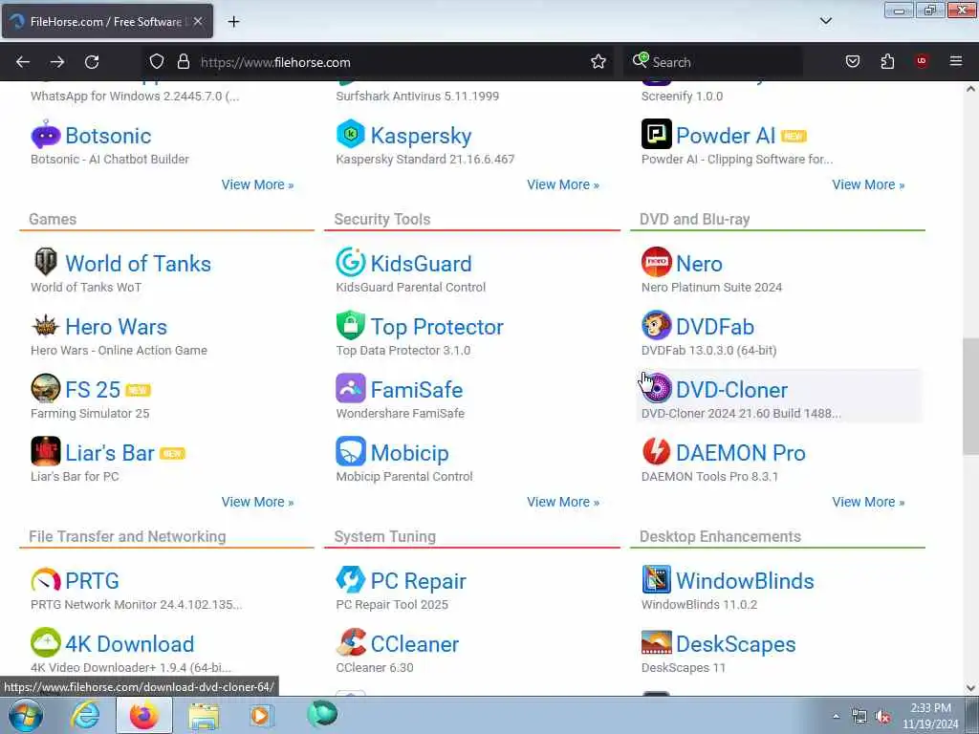Click the WindowBlinds icon

point(656,580)
